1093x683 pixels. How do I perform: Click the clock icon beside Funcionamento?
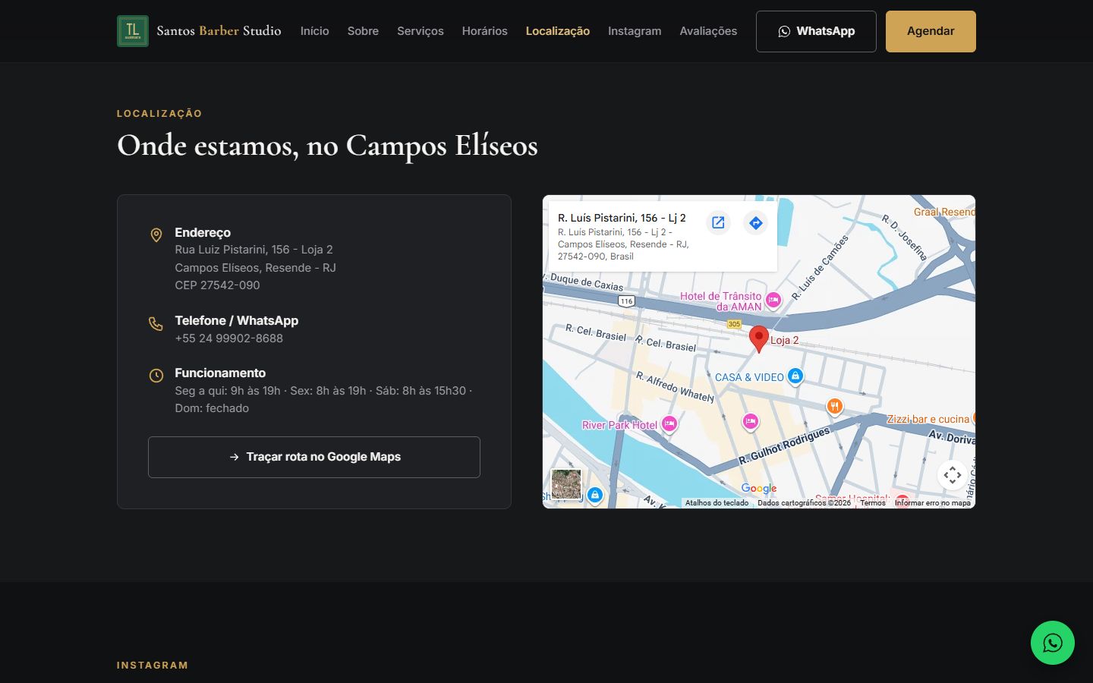pos(156,376)
